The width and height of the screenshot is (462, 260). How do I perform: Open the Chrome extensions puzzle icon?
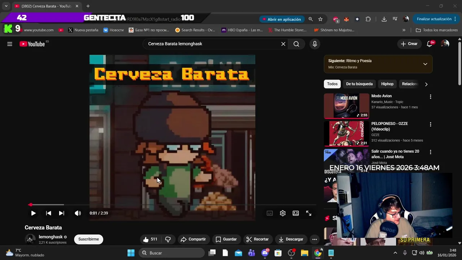(368, 19)
